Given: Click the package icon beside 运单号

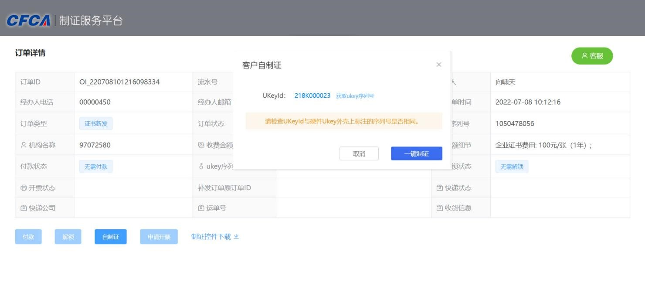Looking at the screenshot, I should [201, 208].
